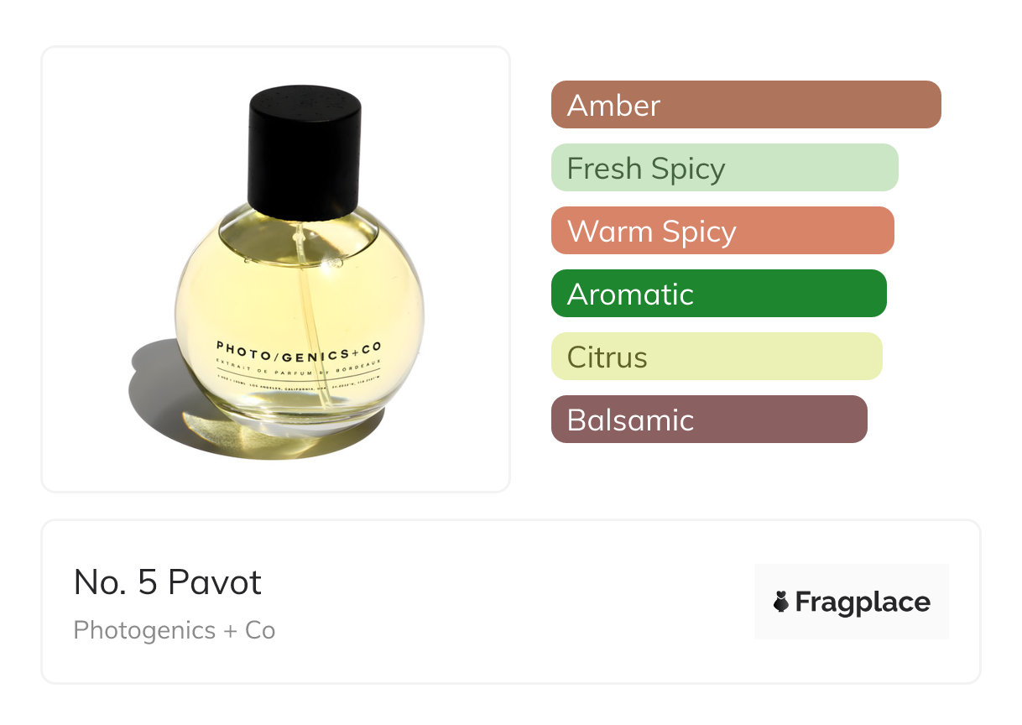
Task: Click the Fragplace logo icon
Action: (781, 602)
